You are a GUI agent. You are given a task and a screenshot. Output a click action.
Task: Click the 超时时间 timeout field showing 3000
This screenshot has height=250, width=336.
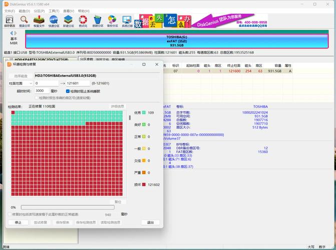(x=42, y=91)
